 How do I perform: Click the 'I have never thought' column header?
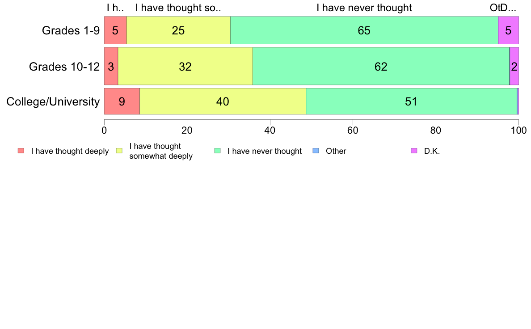[364, 8]
